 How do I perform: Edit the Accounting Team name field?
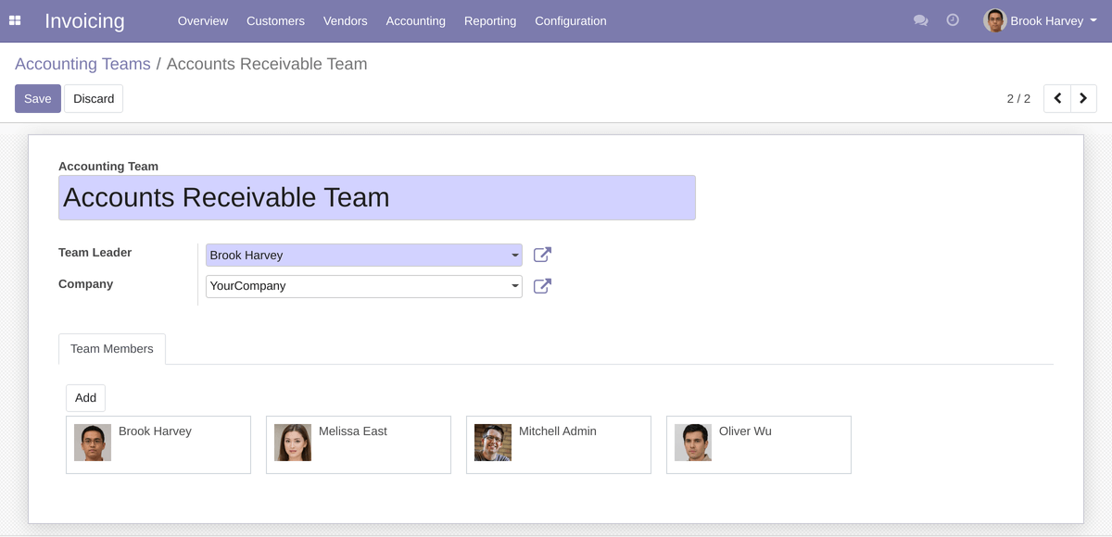376,197
